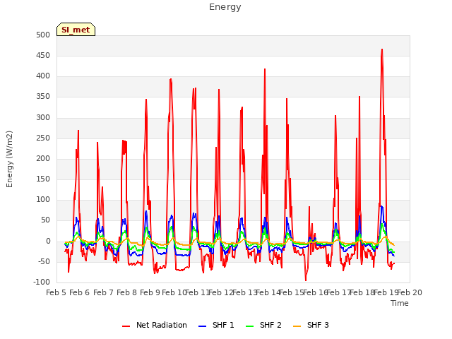Click the Feb 8 x-axis label

(127, 293)
